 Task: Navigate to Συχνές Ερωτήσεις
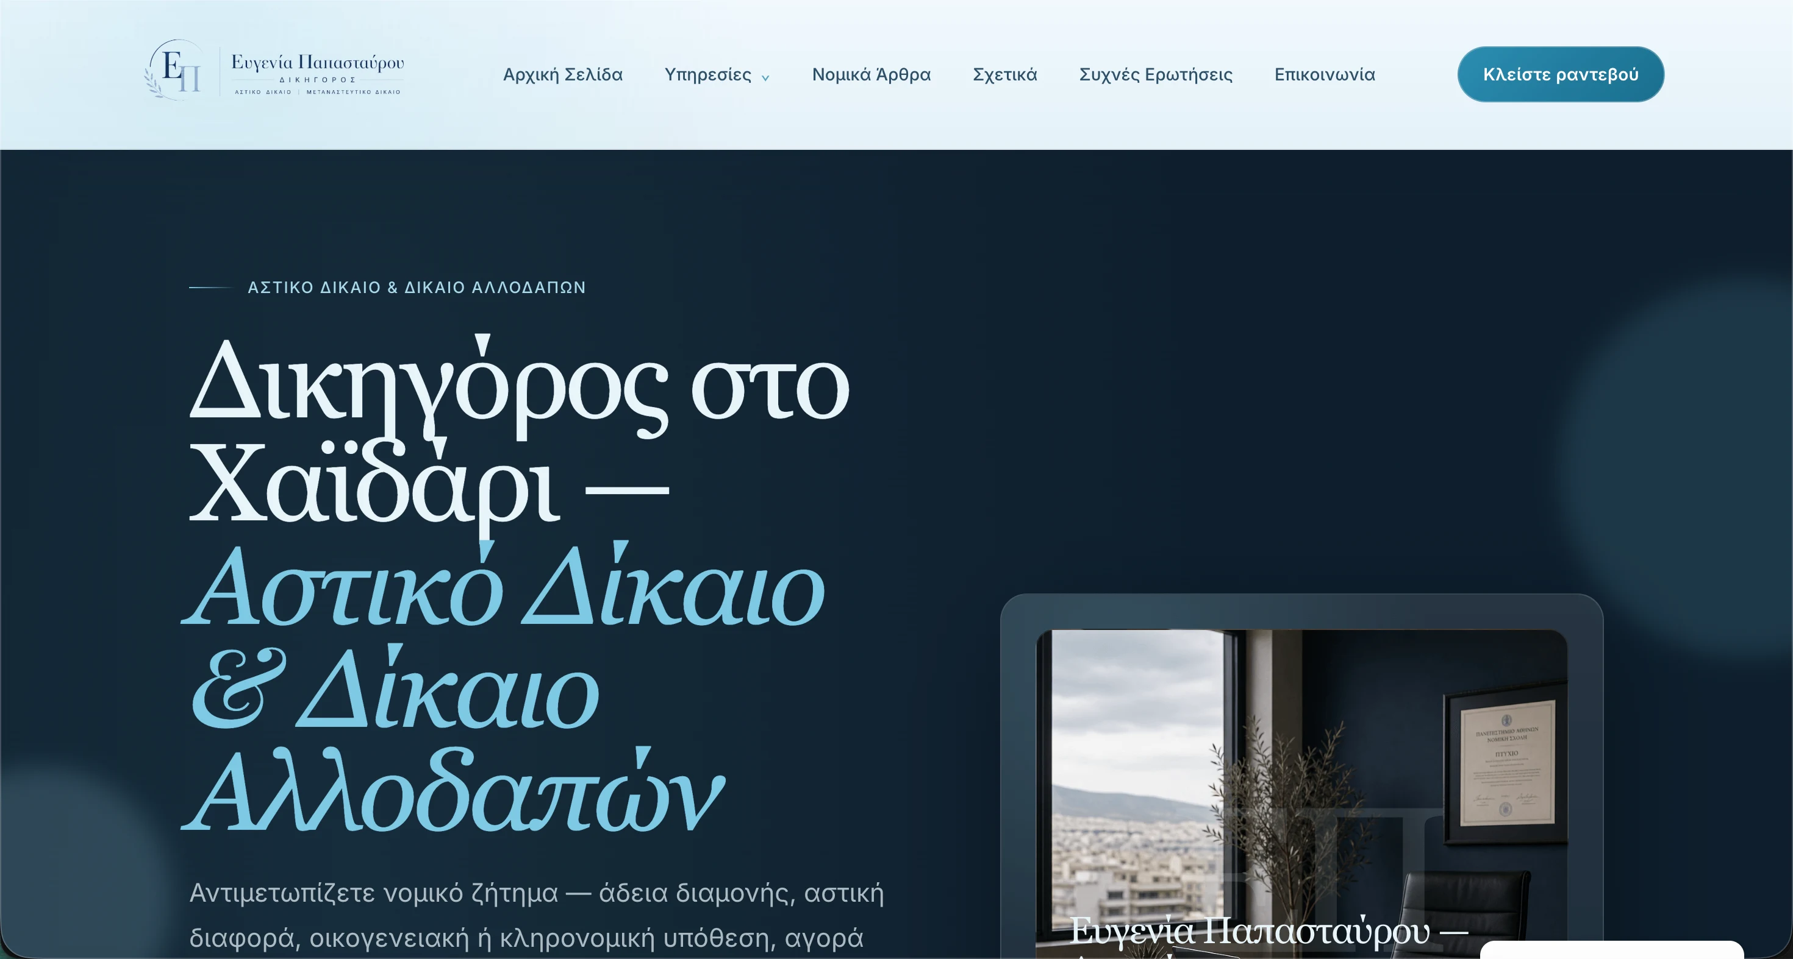tap(1156, 74)
